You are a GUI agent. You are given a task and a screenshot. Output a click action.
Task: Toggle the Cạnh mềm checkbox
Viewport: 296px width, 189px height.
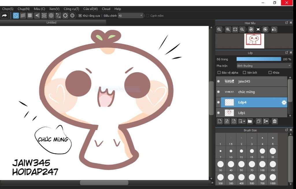[148, 16]
